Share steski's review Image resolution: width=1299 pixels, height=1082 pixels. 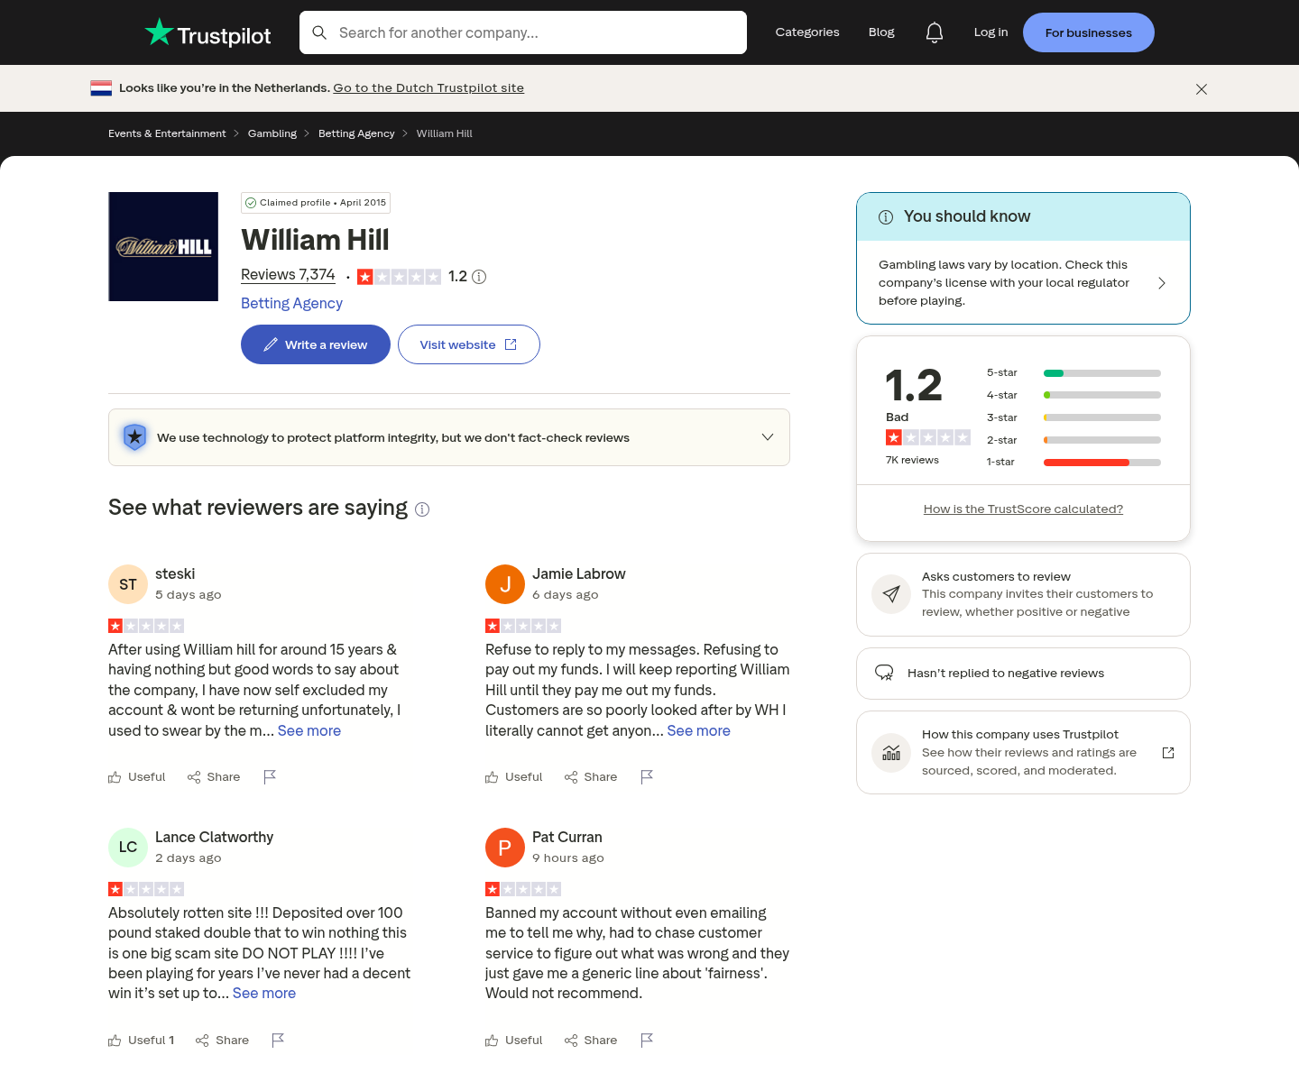(x=214, y=777)
